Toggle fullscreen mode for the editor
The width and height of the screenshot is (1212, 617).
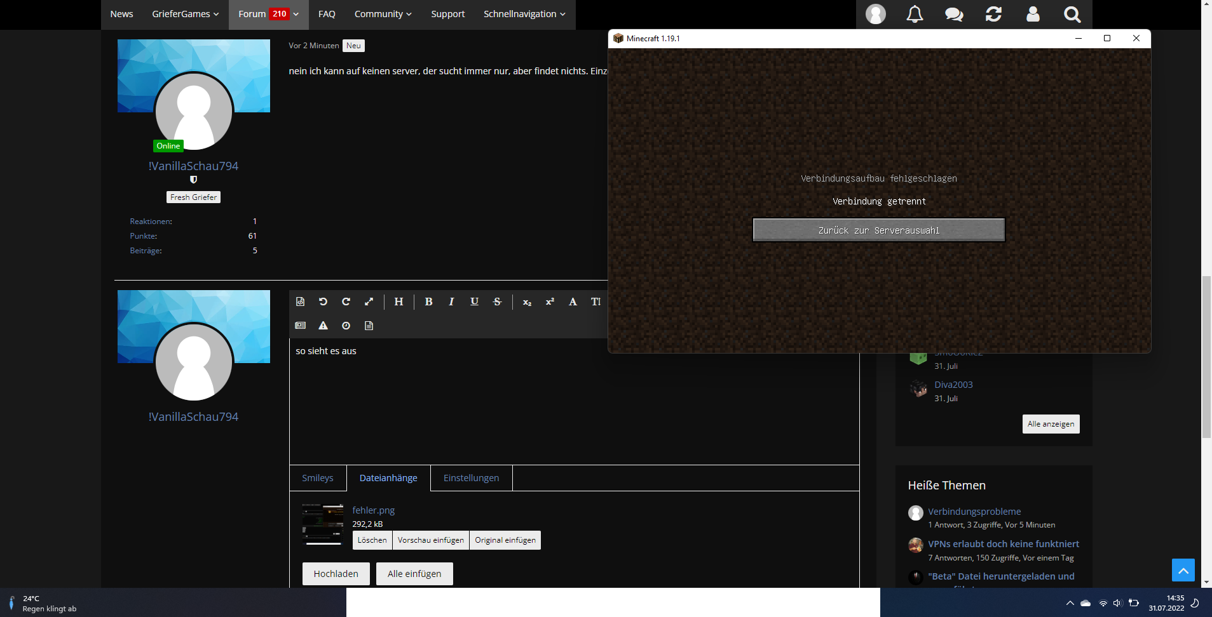pos(369,302)
